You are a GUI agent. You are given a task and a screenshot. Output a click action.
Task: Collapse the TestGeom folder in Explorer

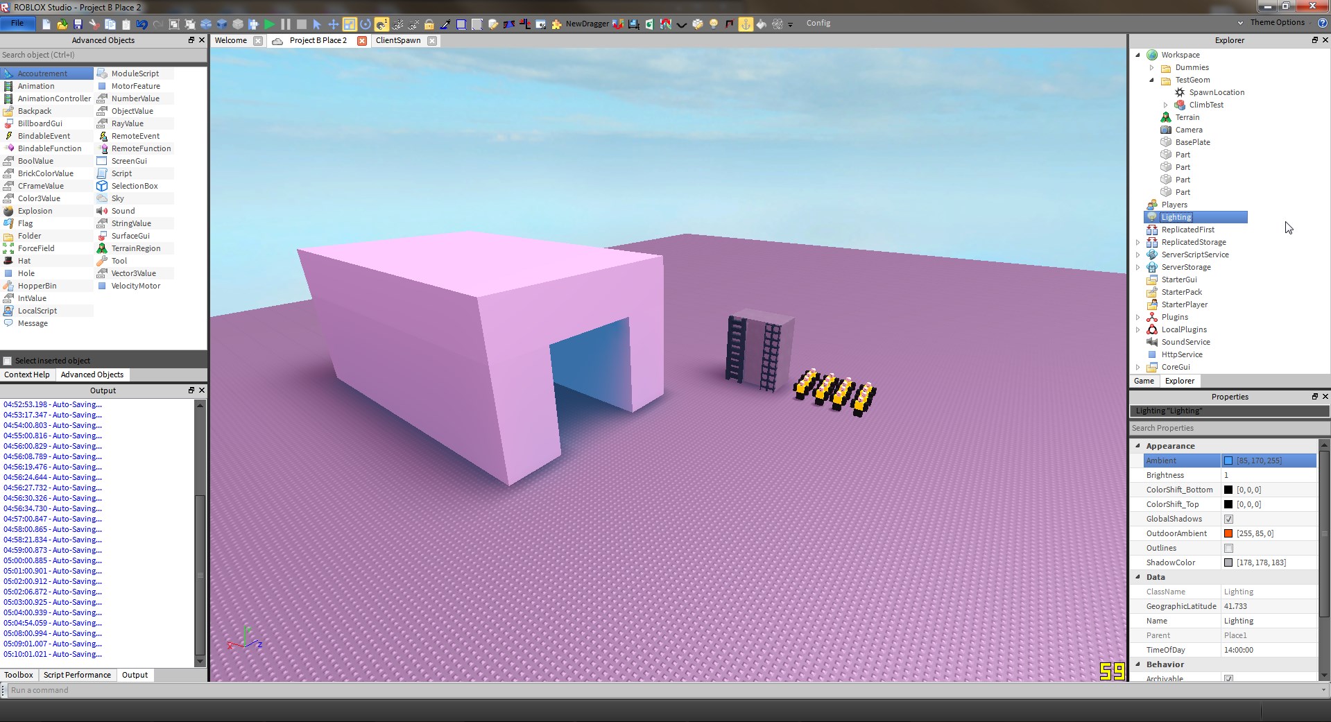(x=1152, y=80)
